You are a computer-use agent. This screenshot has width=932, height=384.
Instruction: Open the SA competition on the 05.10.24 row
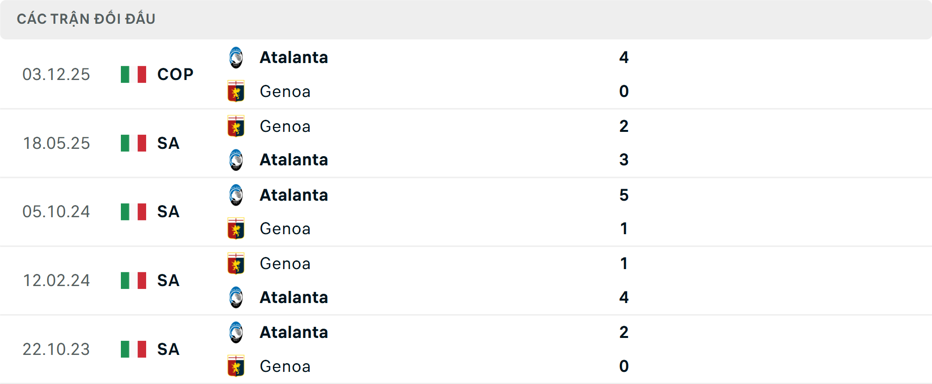click(x=168, y=212)
